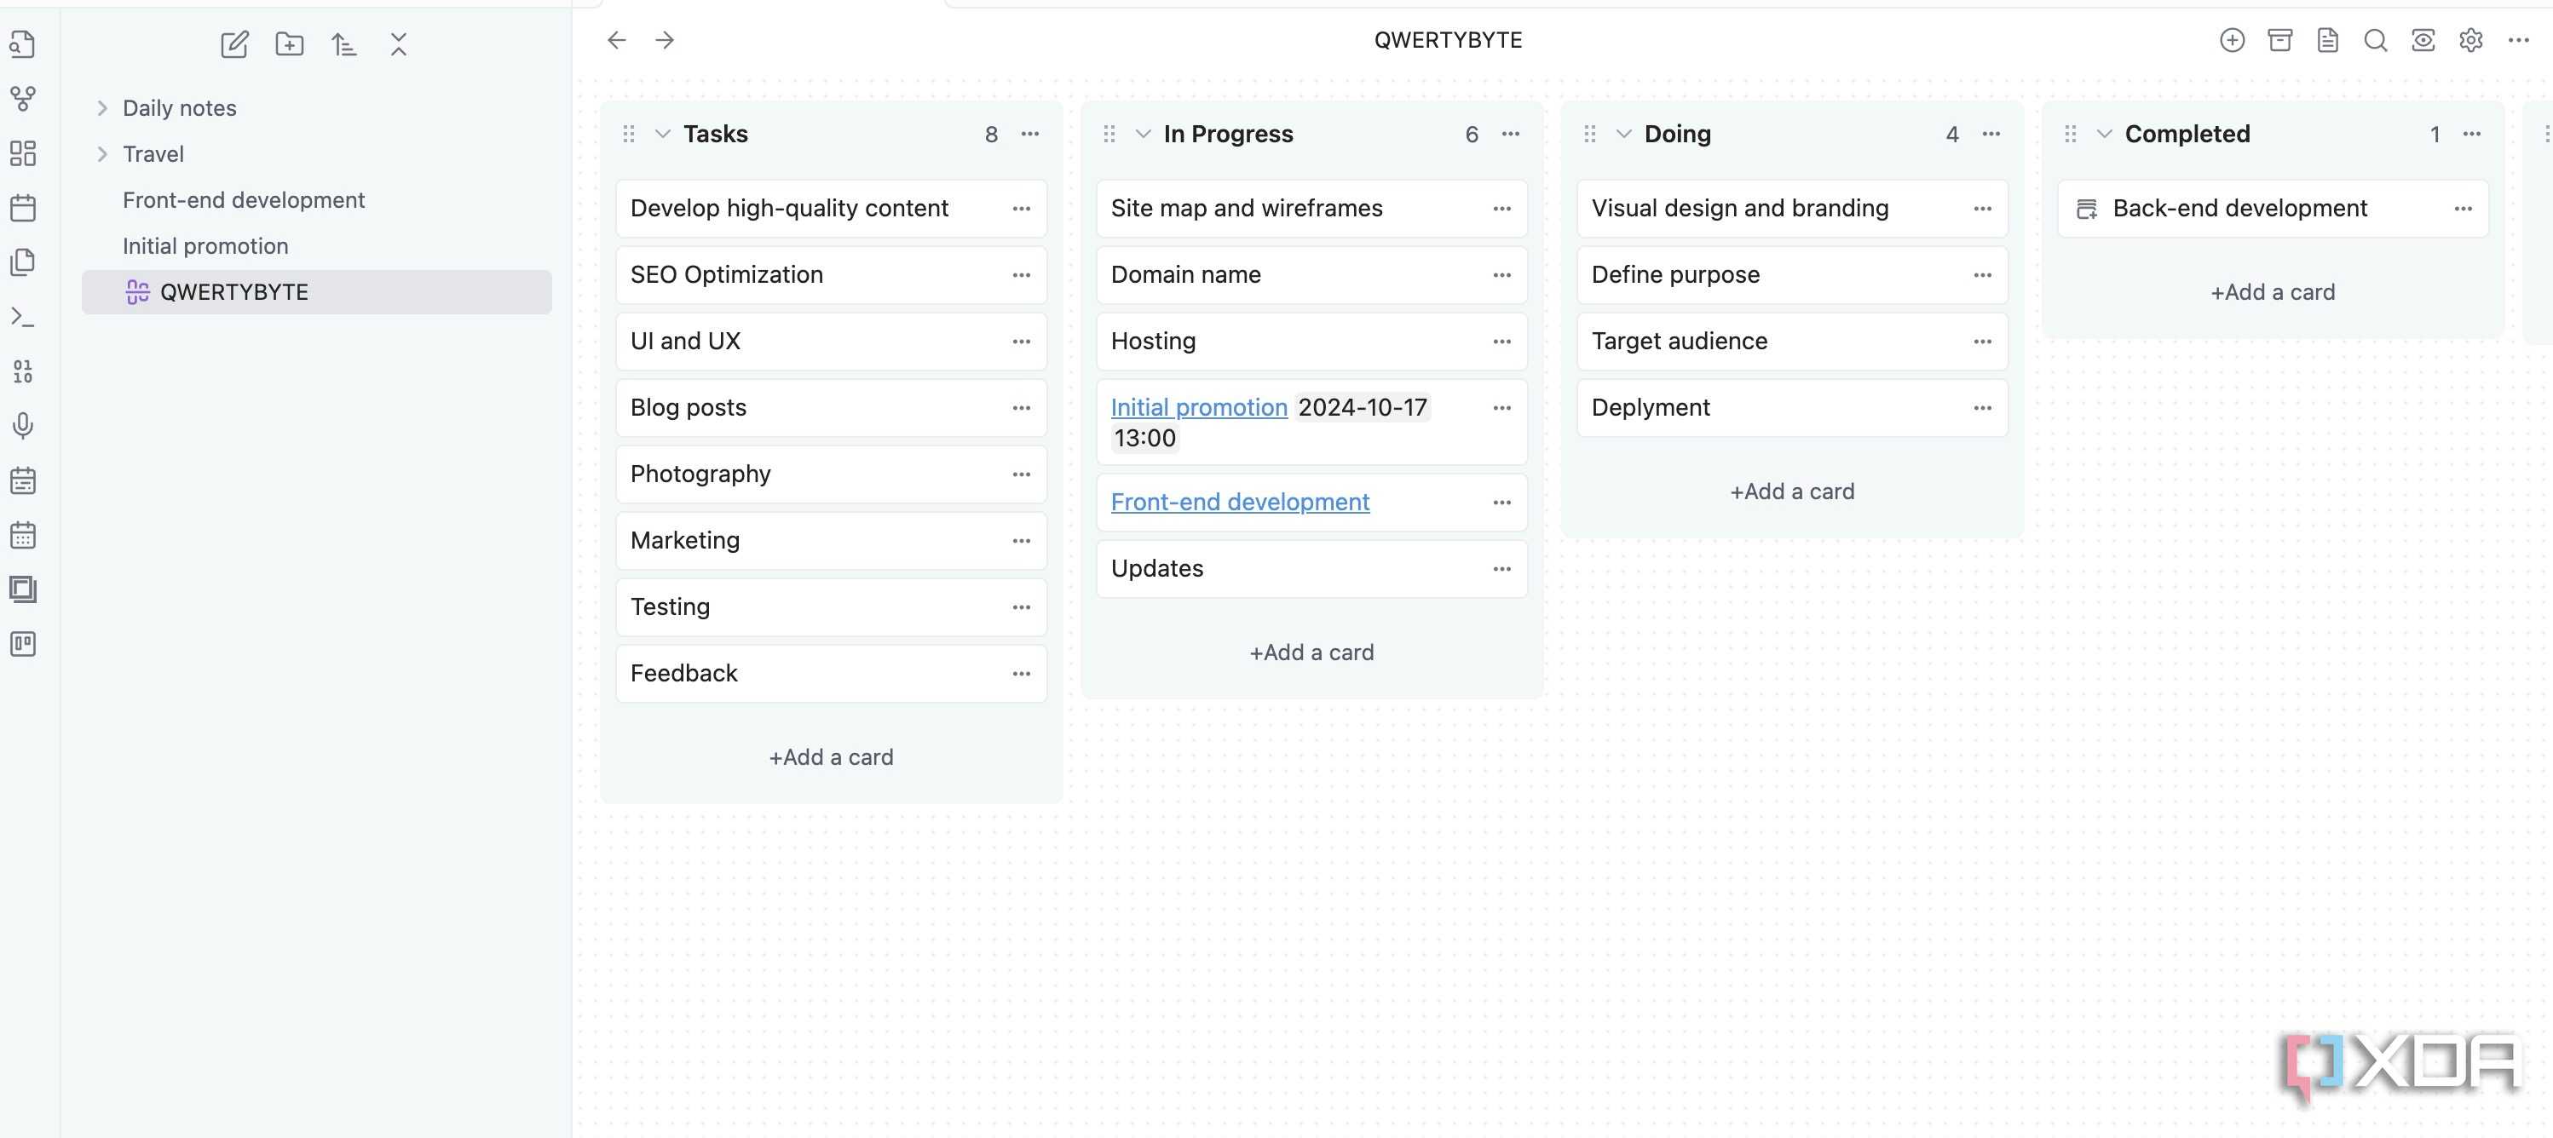Image resolution: width=2553 pixels, height=1138 pixels.
Task: Grab the Tasks list drag handle
Action: pos(628,134)
